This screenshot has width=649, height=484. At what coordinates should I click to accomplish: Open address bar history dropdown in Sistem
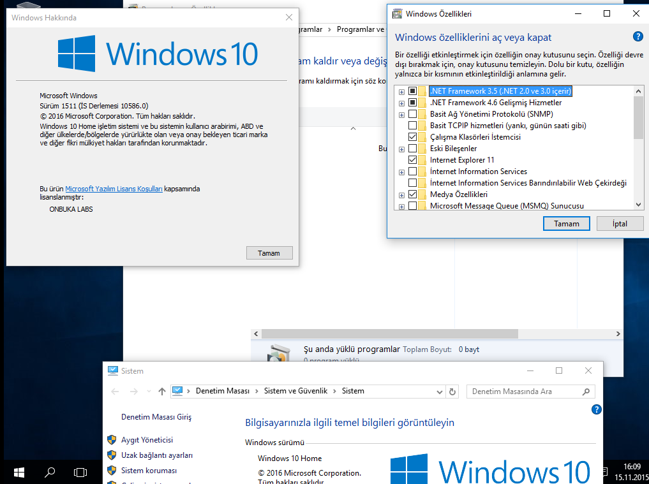440,392
